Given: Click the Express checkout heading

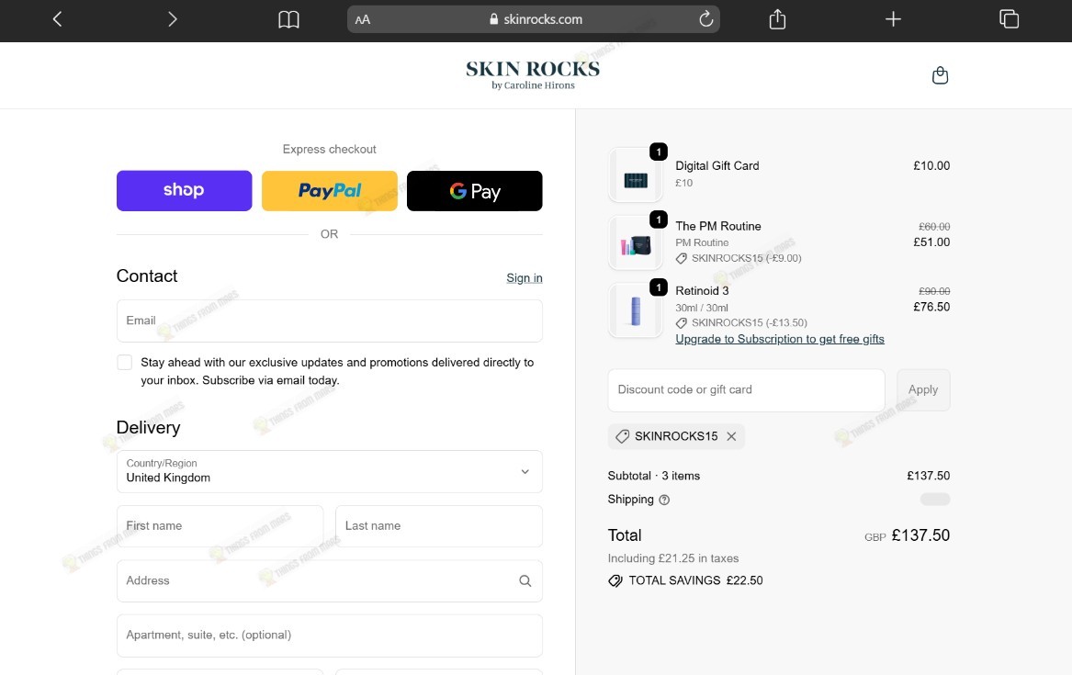Looking at the screenshot, I should [330, 149].
